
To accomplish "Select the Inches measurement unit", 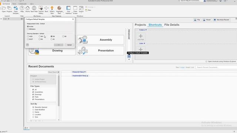I will pyautogui.click(x=28, y=27).
